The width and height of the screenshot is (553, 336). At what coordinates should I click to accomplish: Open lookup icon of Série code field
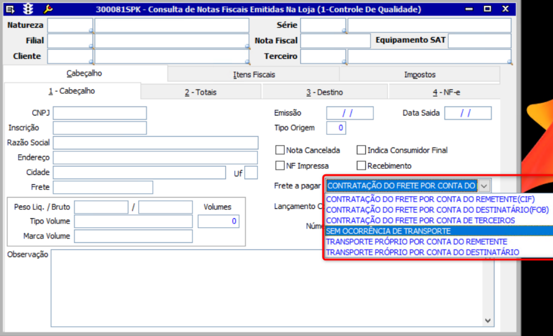[344, 31]
